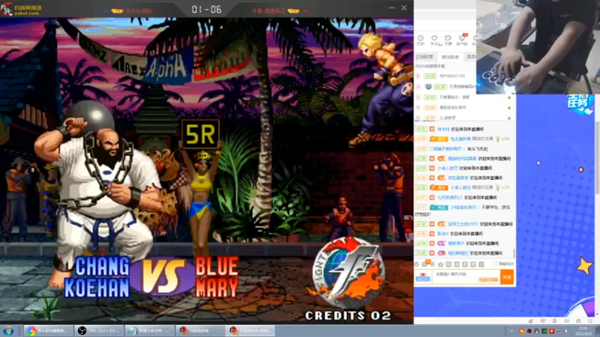Viewport: 600px width, 337px height.
Task: Switch to the first game platform taskbar item
Action: point(200,331)
